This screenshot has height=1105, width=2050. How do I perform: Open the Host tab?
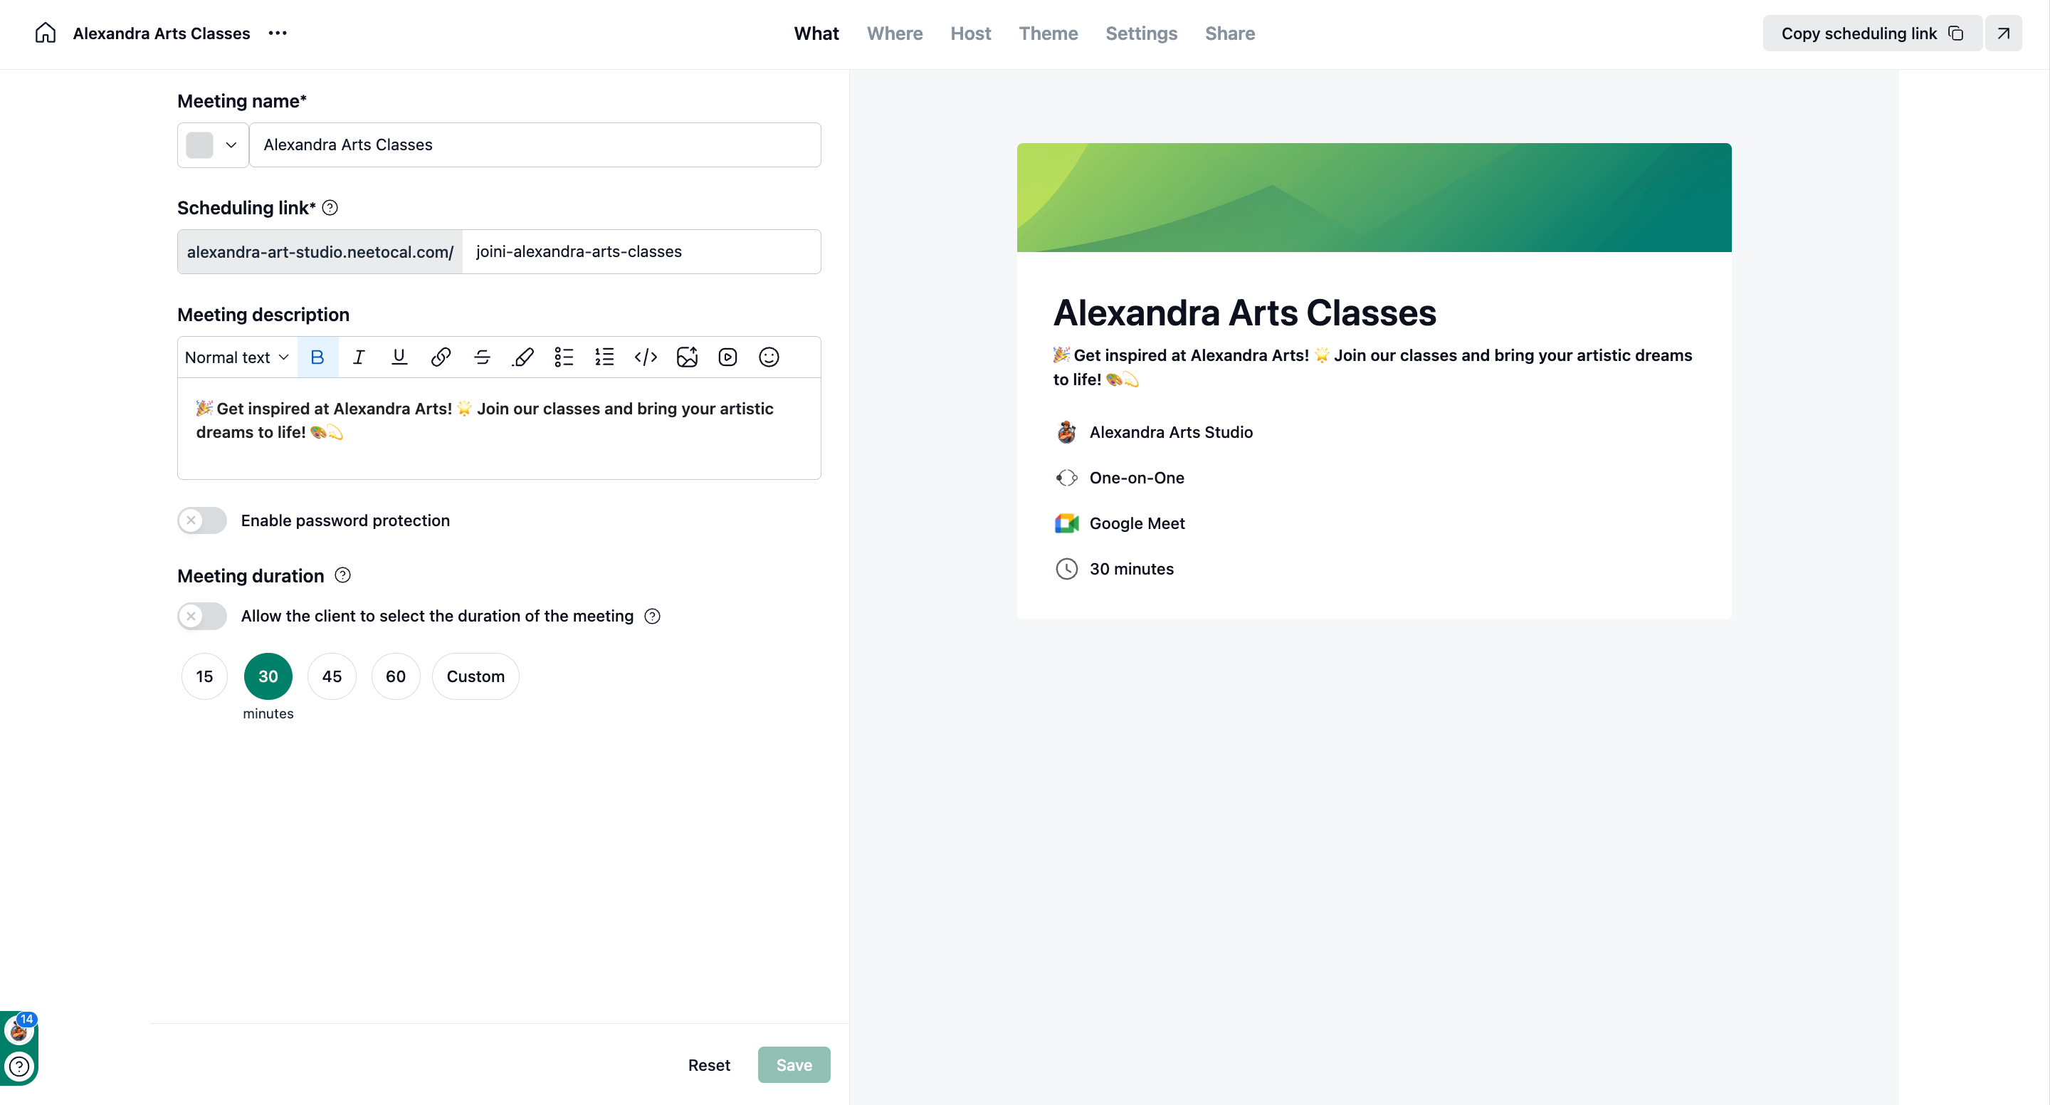(x=971, y=33)
